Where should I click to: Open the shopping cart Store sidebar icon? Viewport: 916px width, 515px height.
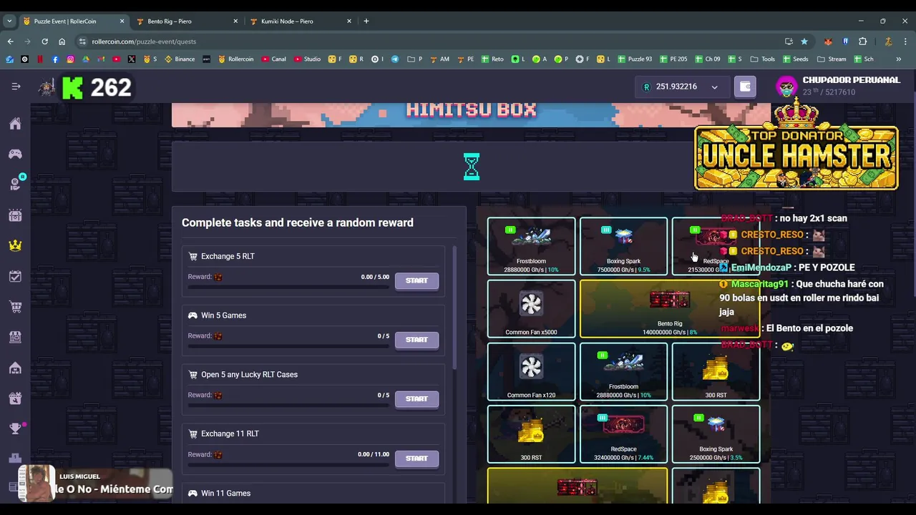(x=15, y=307)
